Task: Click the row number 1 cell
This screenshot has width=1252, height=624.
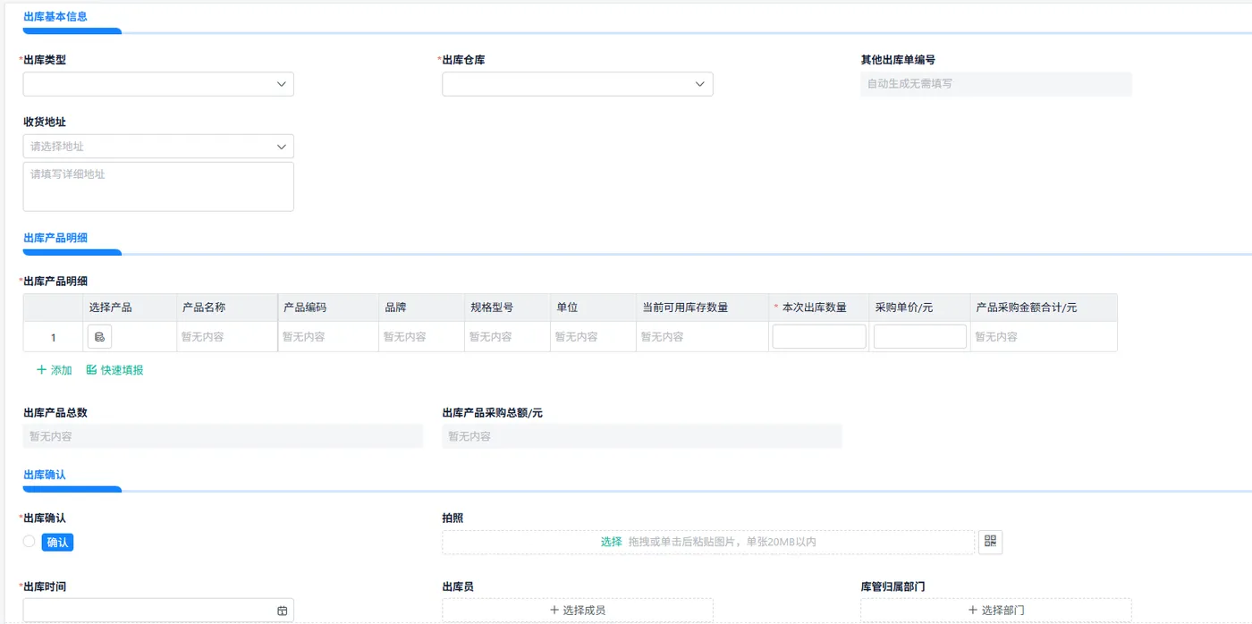Action: pos(53,337)
